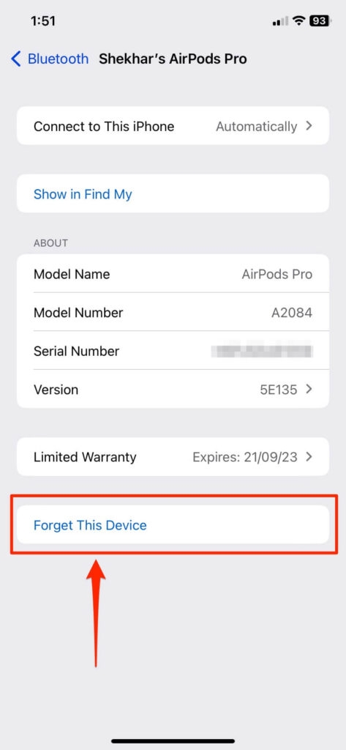Open Connect to This iPhone options
The height and width of the screenshot is (750, 346).
pos(173,126)
